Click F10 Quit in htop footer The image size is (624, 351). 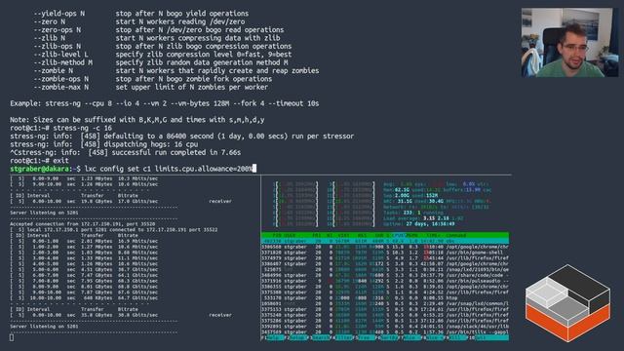(489, 337)
